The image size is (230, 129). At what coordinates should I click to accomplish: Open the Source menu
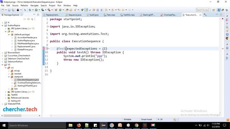[15, 6]
